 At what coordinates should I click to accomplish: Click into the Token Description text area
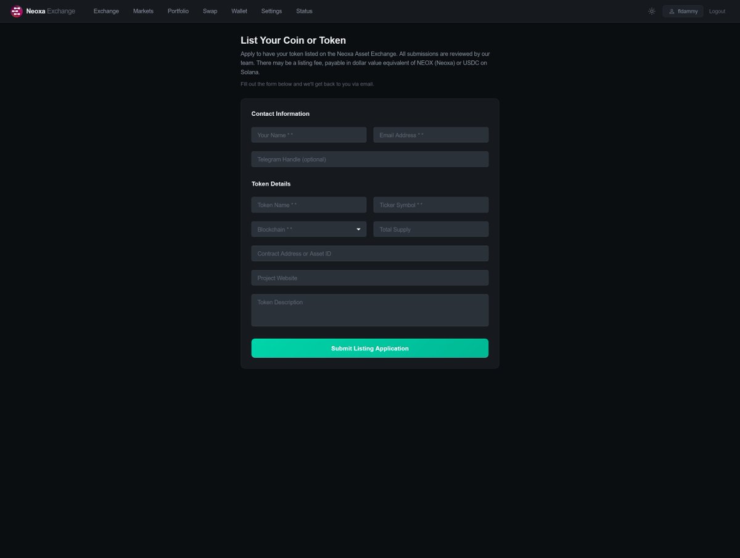tap(370, 310)
